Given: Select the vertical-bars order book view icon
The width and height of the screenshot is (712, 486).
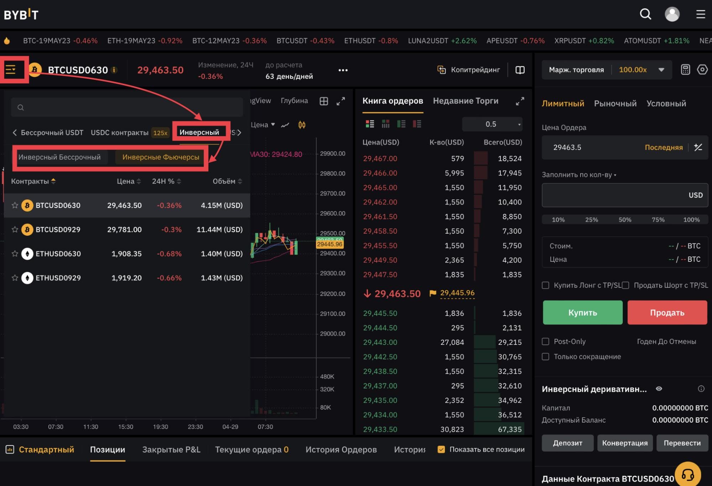Looking at the screenshot, I should [385, 124].
